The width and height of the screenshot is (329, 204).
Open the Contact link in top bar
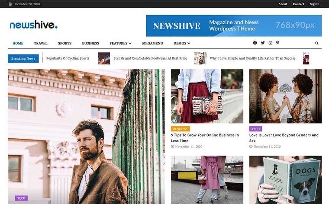[x=298, y=4]
